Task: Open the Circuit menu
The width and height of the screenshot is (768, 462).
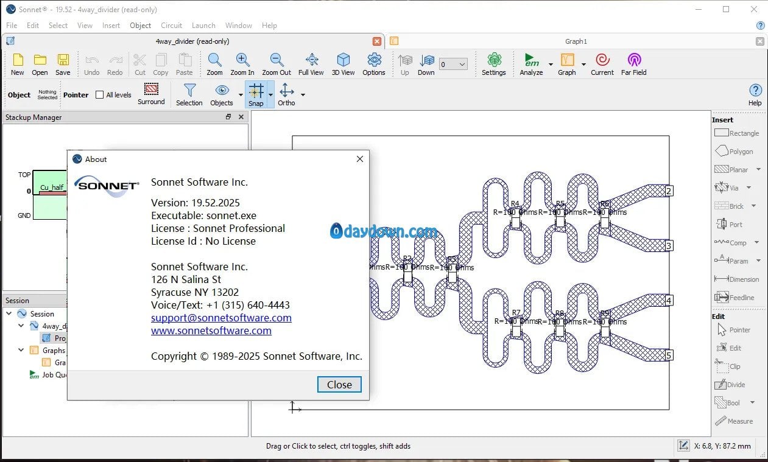Action: [x=171, y=26]
